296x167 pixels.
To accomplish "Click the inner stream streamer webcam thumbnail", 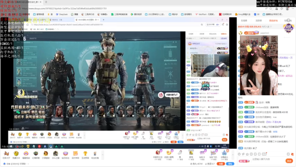I will (x=210, y=66).
